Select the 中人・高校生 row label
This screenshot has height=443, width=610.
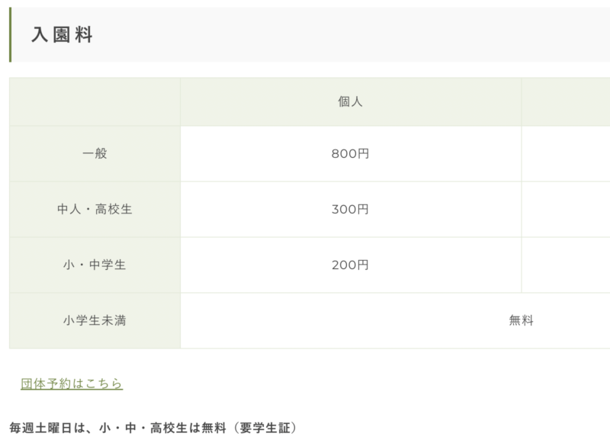pos(95,209)
